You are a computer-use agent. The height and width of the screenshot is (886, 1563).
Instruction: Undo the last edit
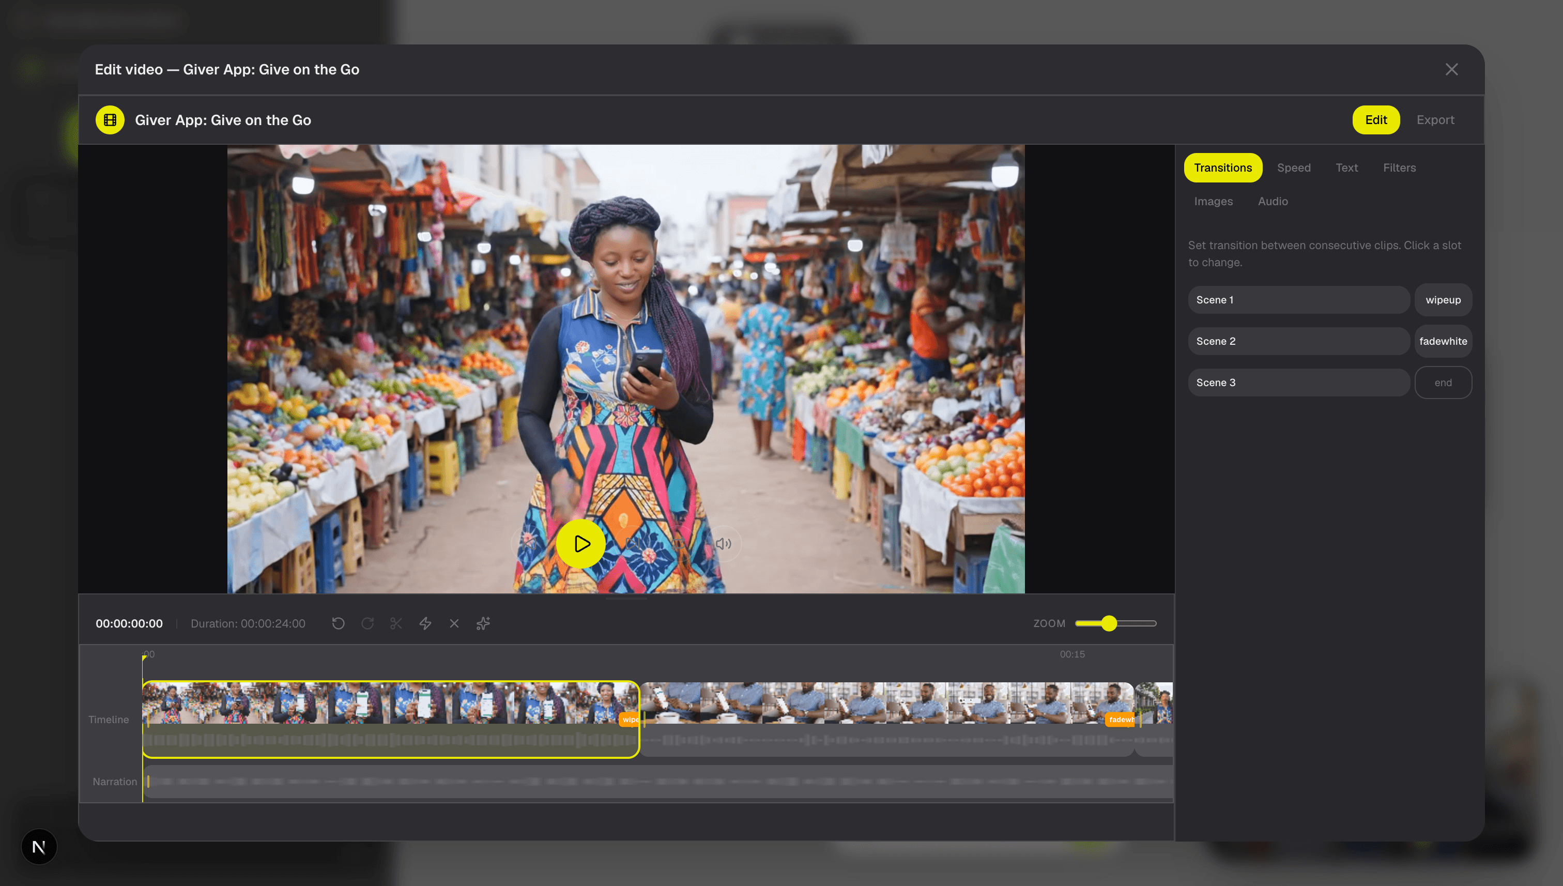point(338,623)
